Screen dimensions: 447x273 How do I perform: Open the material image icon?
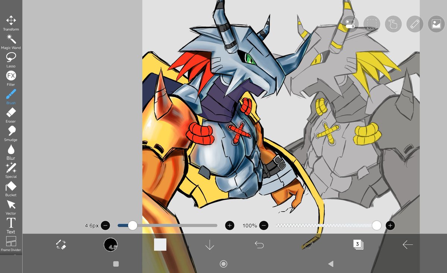coord(436,24)
